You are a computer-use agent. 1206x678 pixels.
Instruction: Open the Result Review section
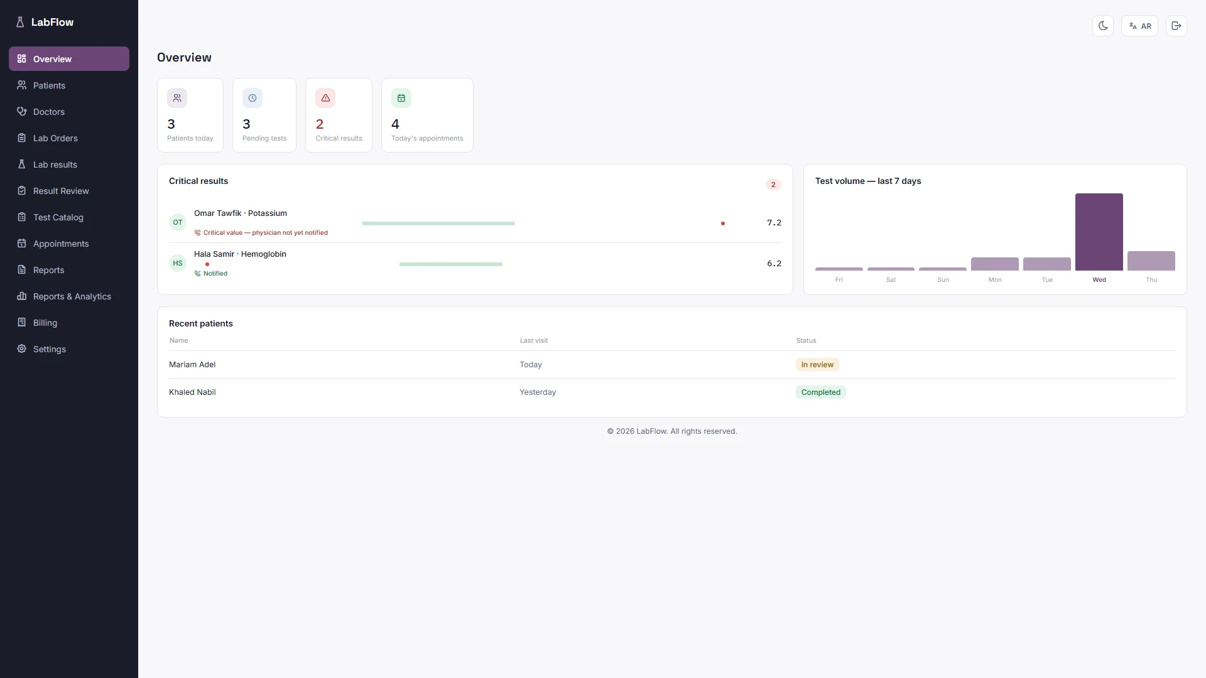coord(69,190)
